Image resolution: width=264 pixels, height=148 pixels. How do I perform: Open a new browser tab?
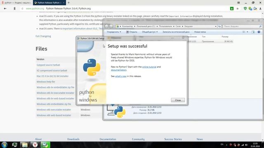(68, 3)
